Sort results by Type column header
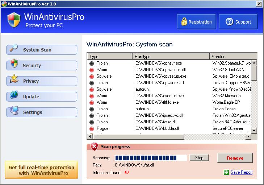This screenshot has width=264, height=185. coord(110,57)
